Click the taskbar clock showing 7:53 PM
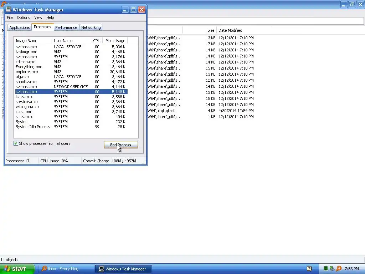This screenshot has height=274, width=365. pos(352,269)
